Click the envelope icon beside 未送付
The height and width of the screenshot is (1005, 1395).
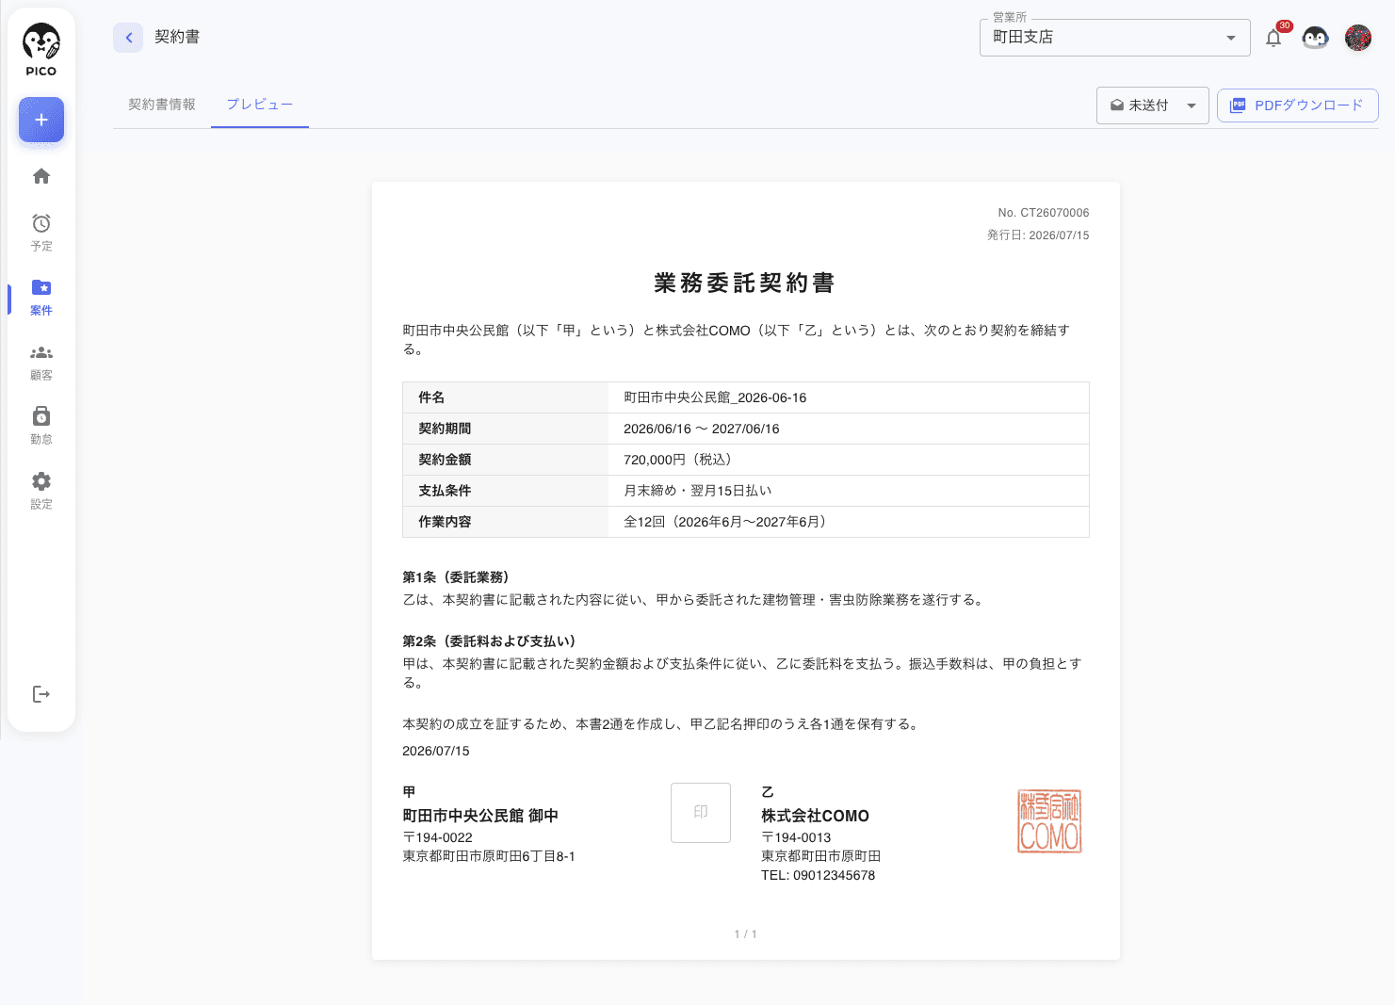1117,105
